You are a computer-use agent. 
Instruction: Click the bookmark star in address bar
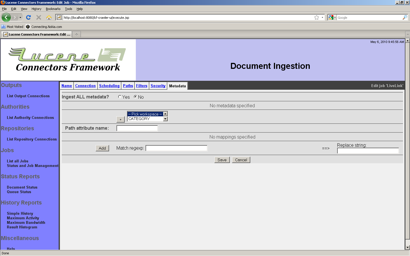pos(316,17)
